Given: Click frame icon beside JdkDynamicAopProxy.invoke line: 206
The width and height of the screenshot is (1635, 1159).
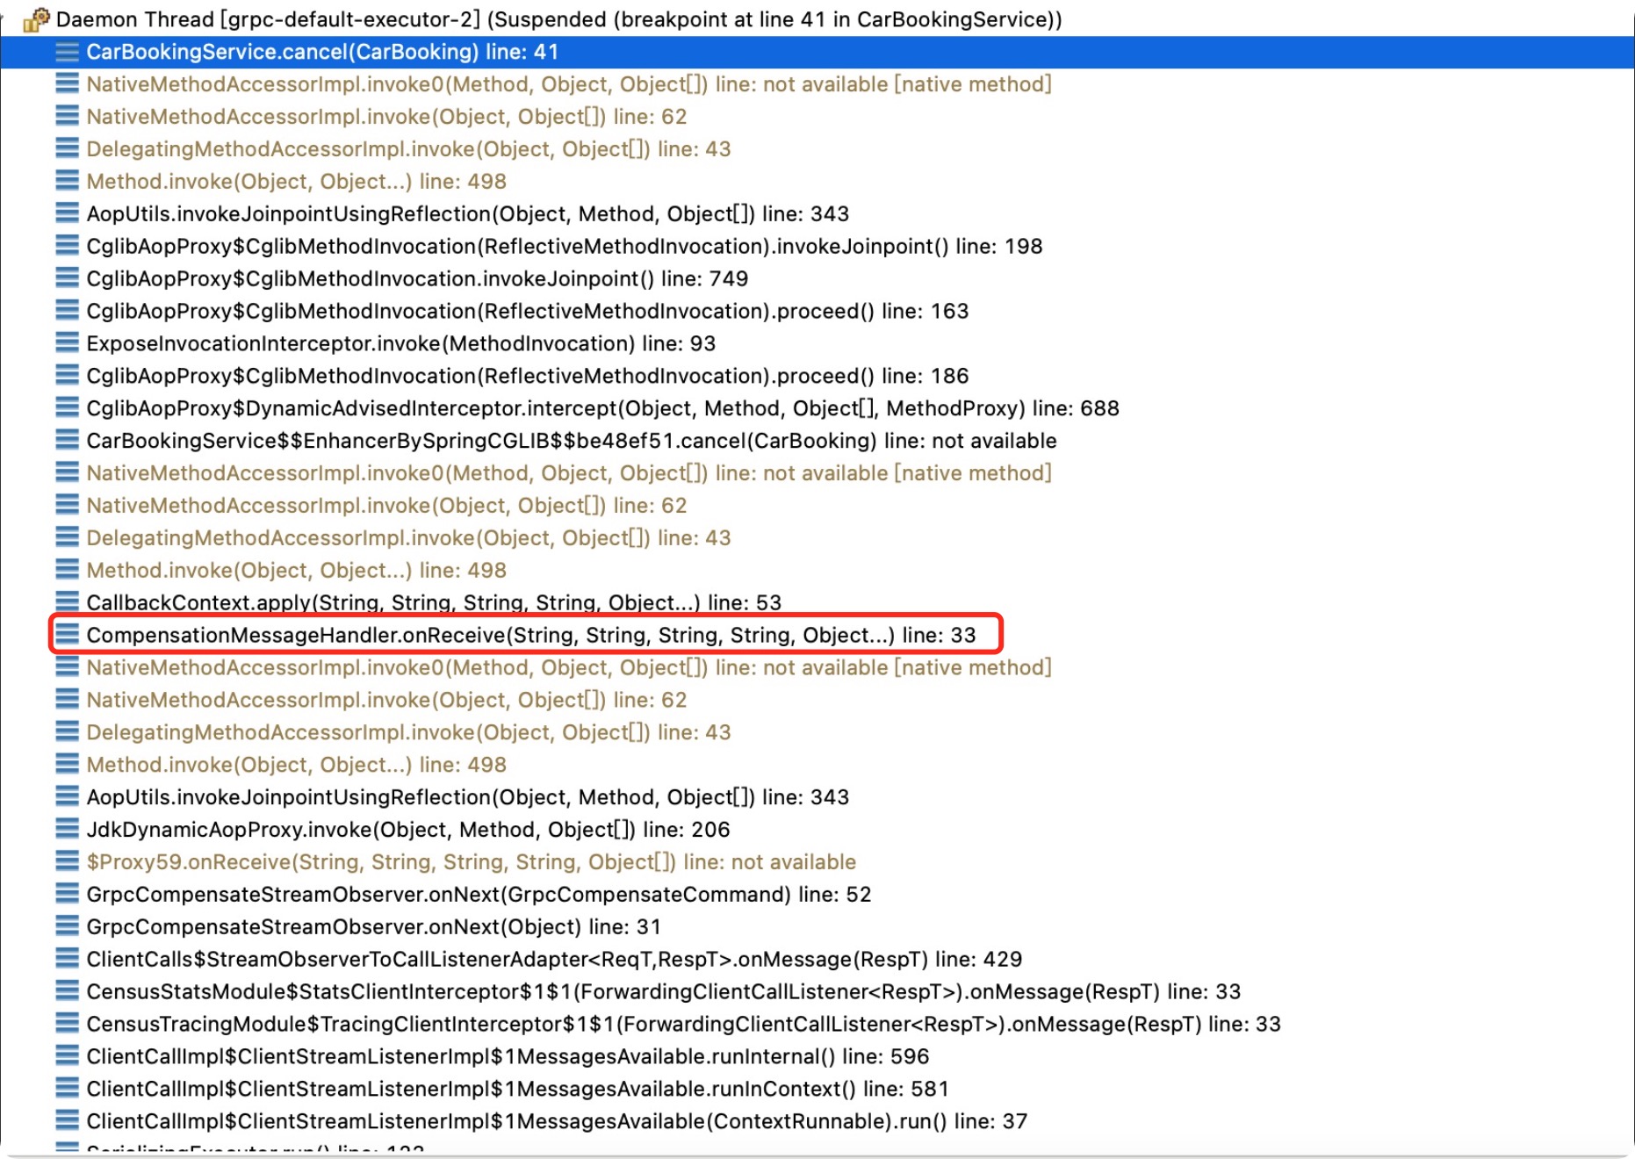Looking at the screenshot, I should pyautogui.click(x=67, y=830).
